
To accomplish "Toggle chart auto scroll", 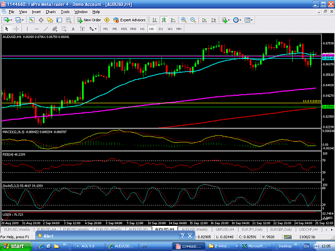I will point(204,20).
